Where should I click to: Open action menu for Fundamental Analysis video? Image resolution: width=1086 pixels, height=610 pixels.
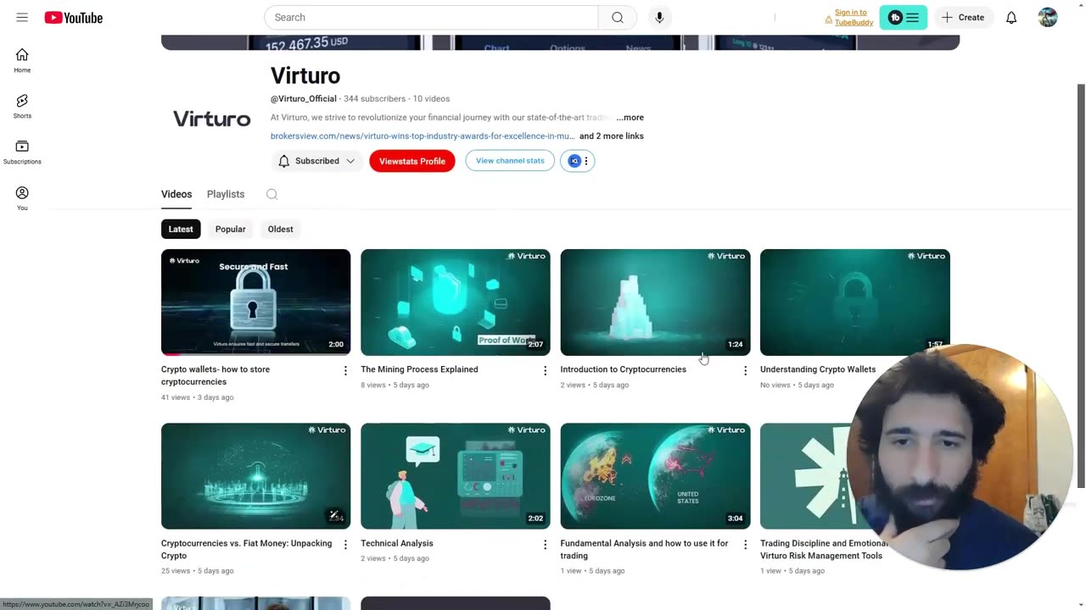(745, 544)
